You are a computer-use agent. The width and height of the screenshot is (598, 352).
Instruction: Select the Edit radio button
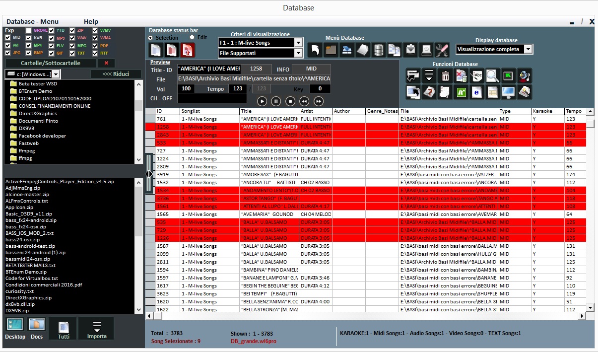point(192,37)
